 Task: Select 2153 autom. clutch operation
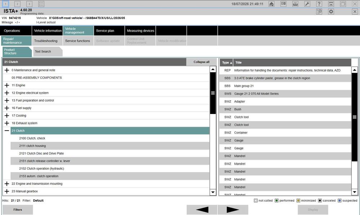tap(110, 176)
